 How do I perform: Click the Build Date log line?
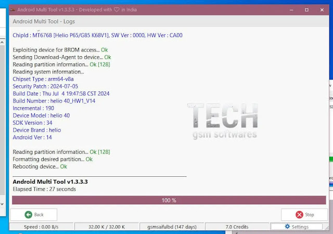click(x=61, y=94)
